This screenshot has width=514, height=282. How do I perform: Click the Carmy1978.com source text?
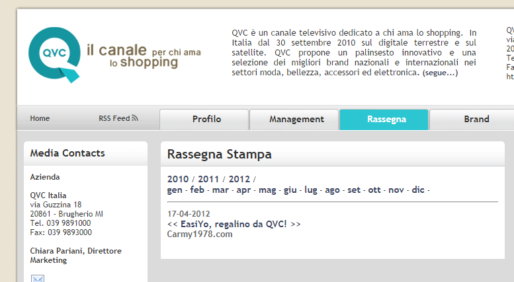[200, 234]
